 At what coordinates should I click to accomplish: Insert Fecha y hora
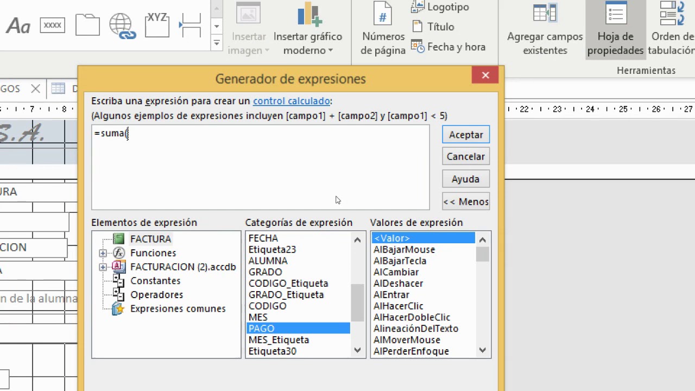point(448,47)
